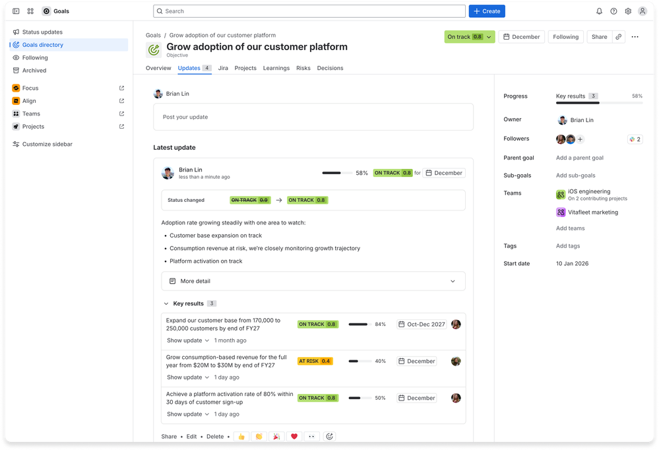React with the party popper emoji
Viewport: 659px width, 450px height.
click(x=276, y=437)
